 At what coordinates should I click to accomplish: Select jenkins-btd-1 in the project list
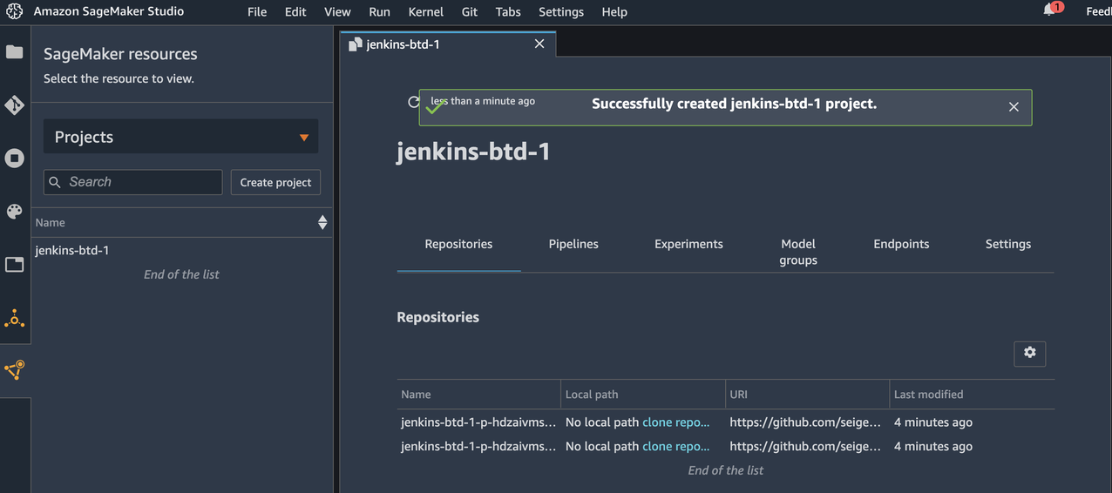pyautogui.click(x=72, y=250)
